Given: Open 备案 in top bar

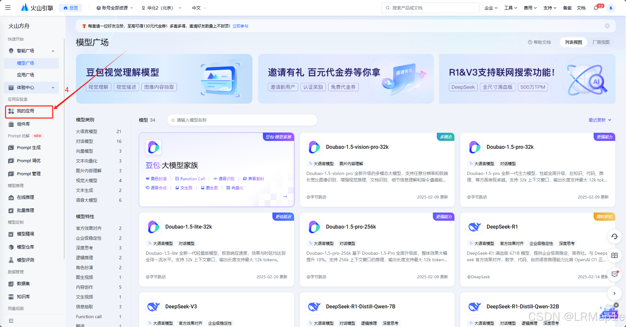Looking at the screenshot, I should click(x=567, y=8).
